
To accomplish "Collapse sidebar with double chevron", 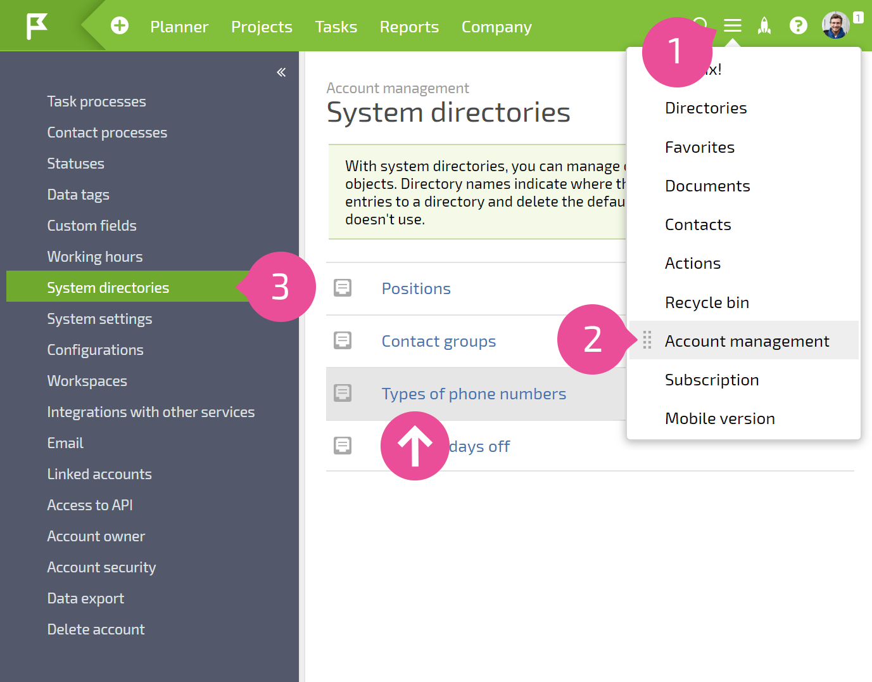I will tap(281, 72).
